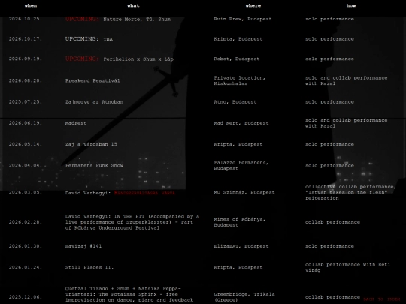Click 'solo performance' in the Robot row
Screen dimensions: 406x304
pyautogui.click(x=329, y=59)
